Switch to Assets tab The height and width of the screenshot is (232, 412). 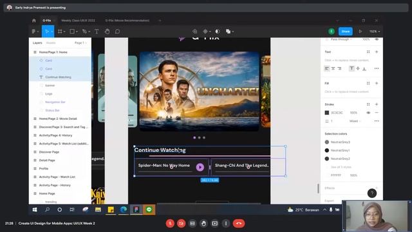point(51,43)
